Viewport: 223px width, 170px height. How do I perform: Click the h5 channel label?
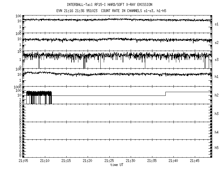217,148
